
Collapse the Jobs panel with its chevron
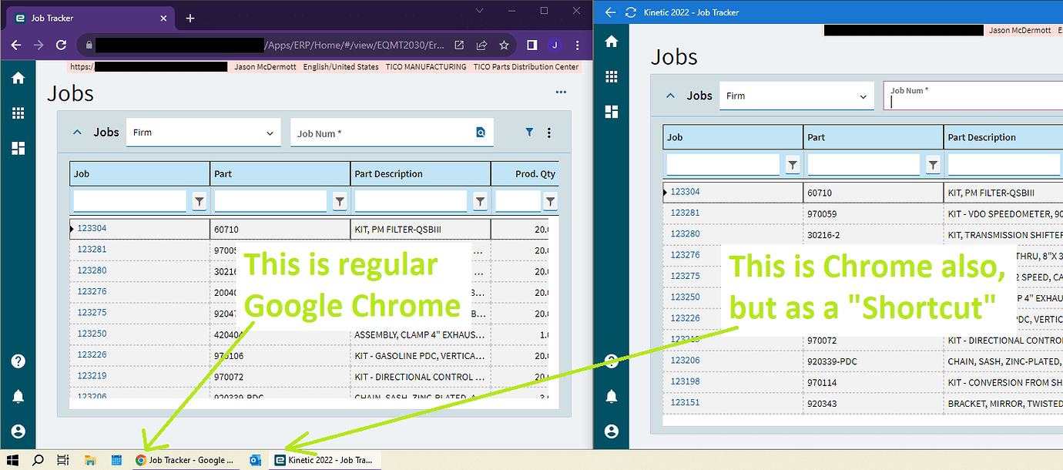[77, 132]
